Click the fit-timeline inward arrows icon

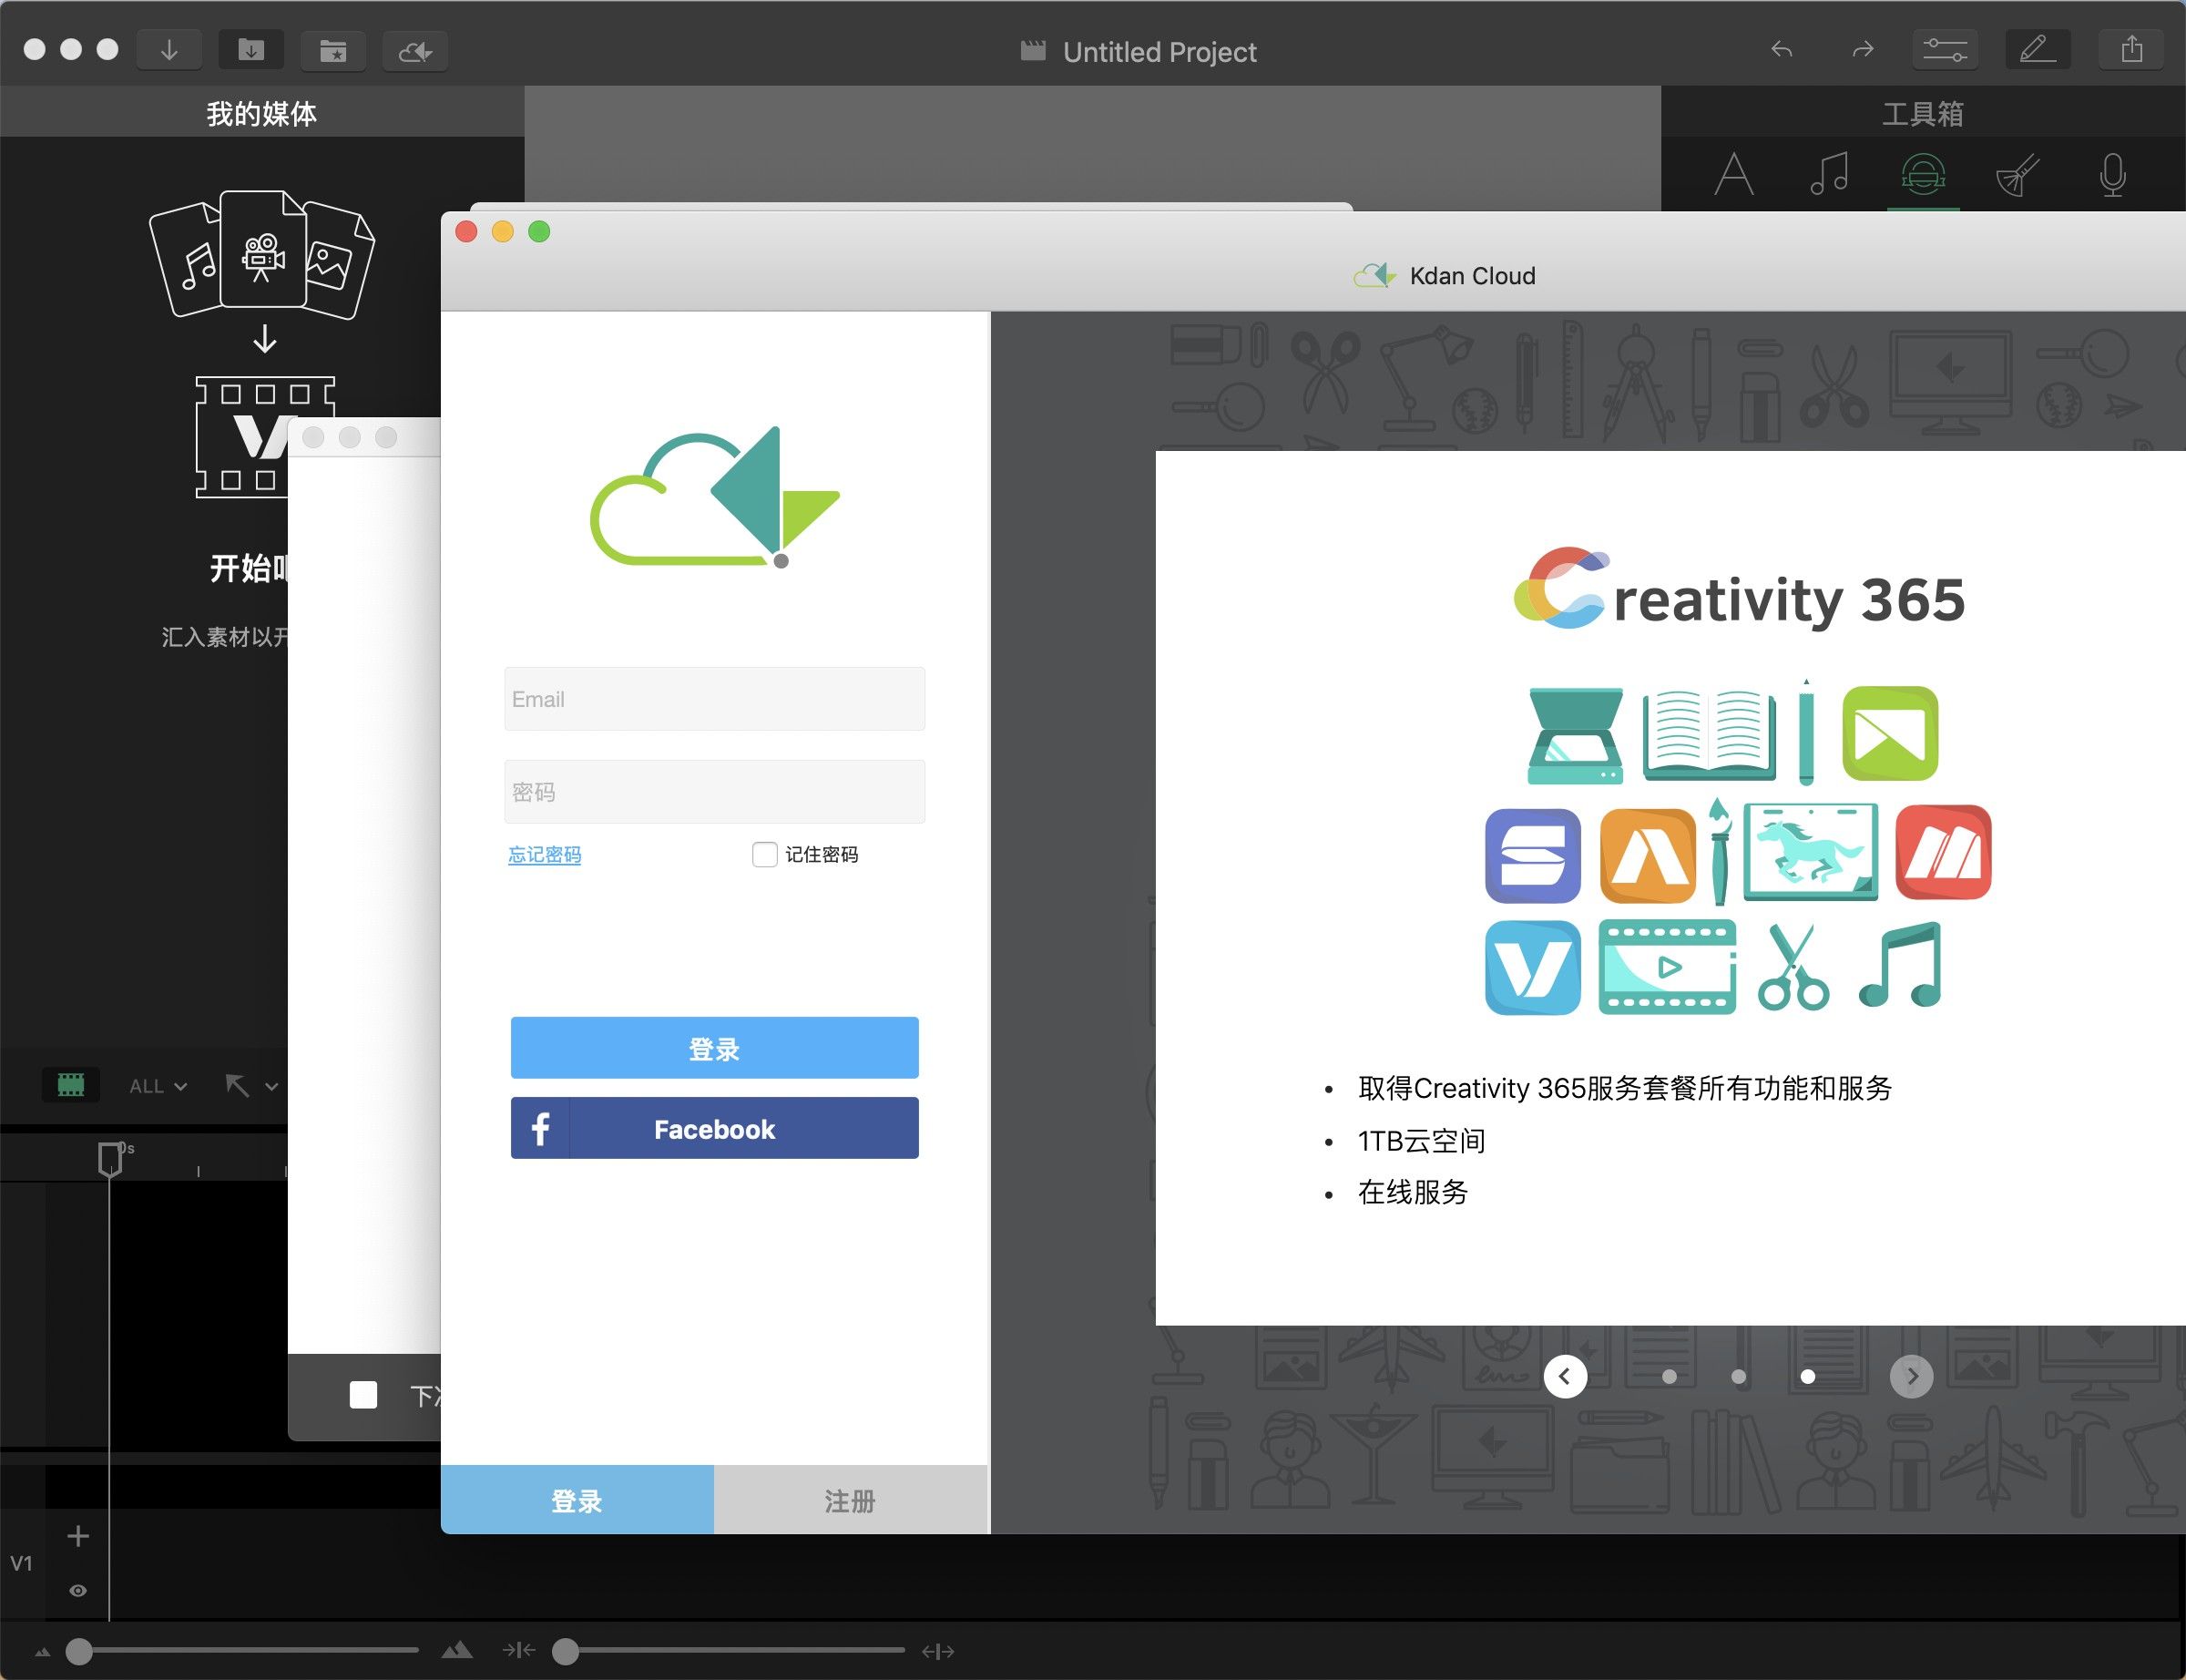[519, 1650]
